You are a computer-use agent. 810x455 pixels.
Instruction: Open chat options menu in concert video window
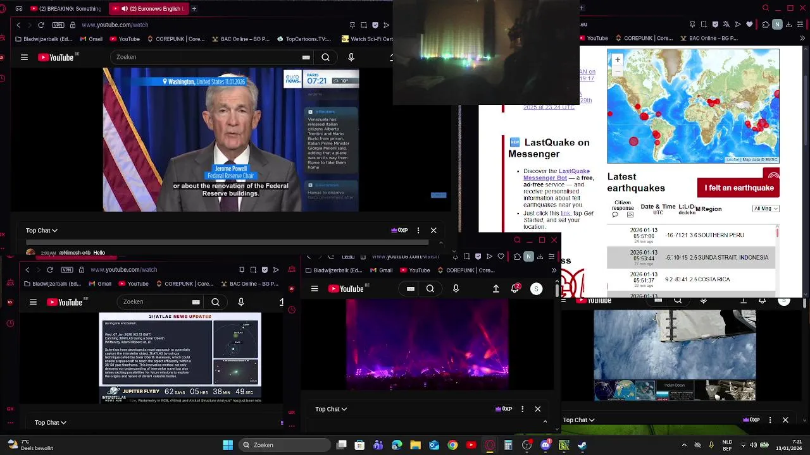(523, 409)
